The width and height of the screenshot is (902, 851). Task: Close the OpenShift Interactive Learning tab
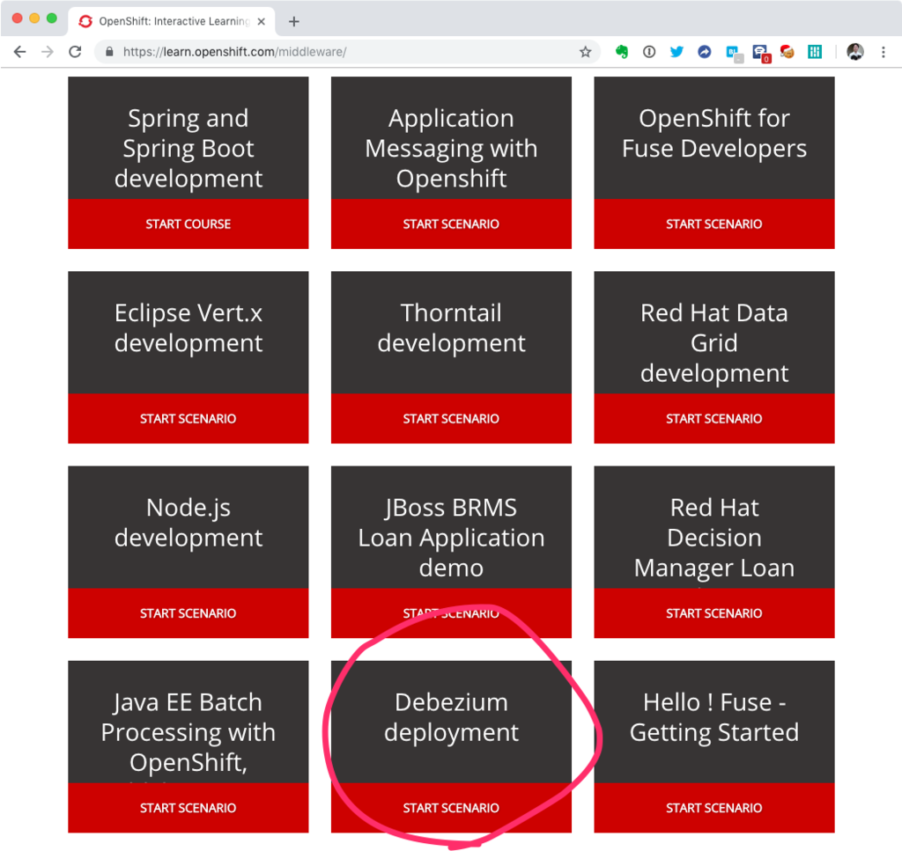point(261,21)
